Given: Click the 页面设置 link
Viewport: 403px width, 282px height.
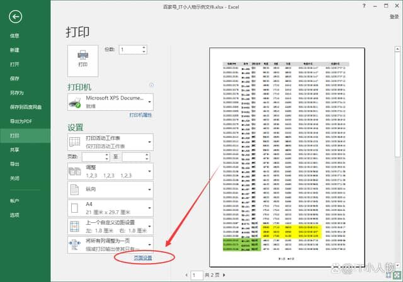Looking at the screenshot, I should pyautogui.click(x=142, y=258).
